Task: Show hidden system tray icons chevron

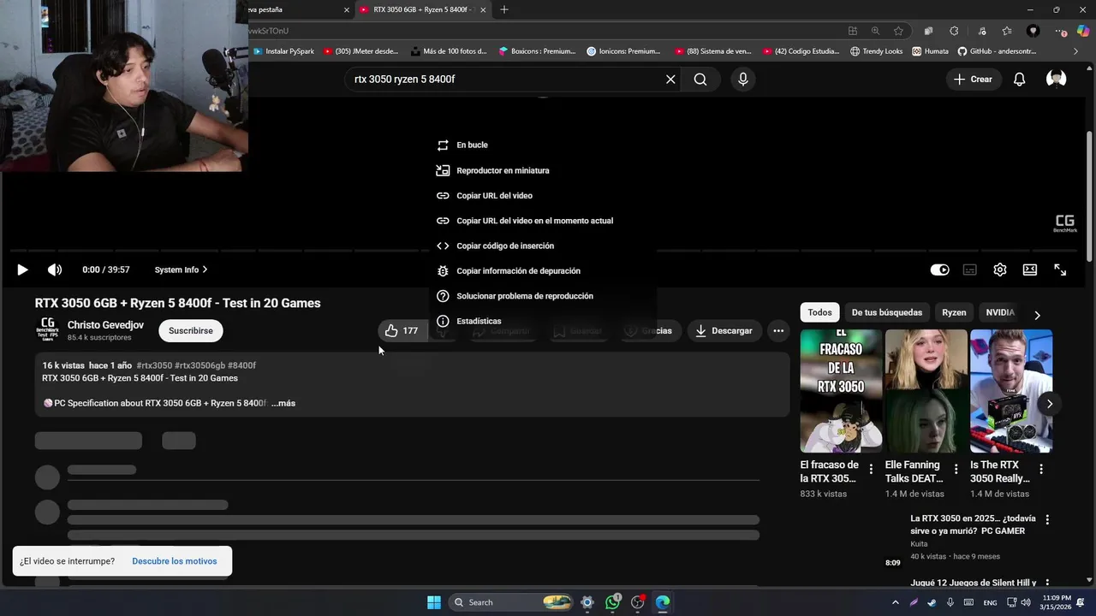Action: tap(896, 602)
